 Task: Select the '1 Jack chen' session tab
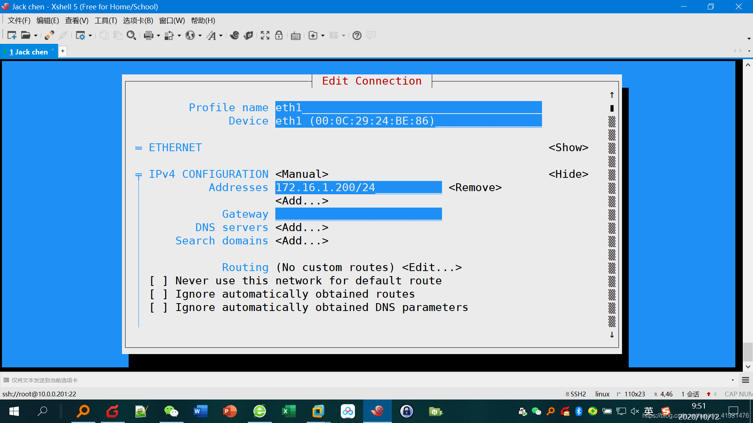pyautogui.click(x=28, y=52)
